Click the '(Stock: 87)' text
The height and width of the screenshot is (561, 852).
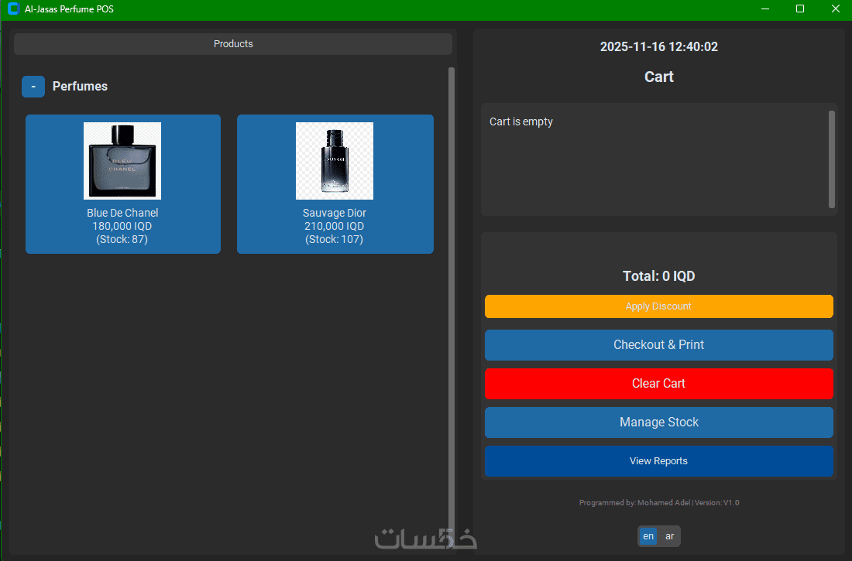click(x=122, y=240)
